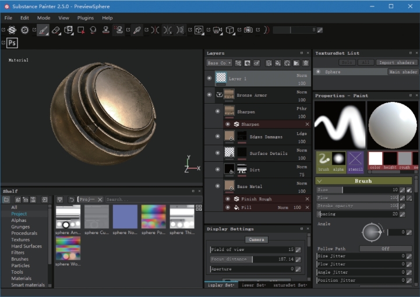Image resolution: width=420 pixels, height=297 pixels.
Task: Select the Eraser tool
Action: tap(56, 30)
